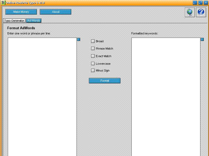Open help via the question mark icon
209x156 pixels.
click(201, 12)
